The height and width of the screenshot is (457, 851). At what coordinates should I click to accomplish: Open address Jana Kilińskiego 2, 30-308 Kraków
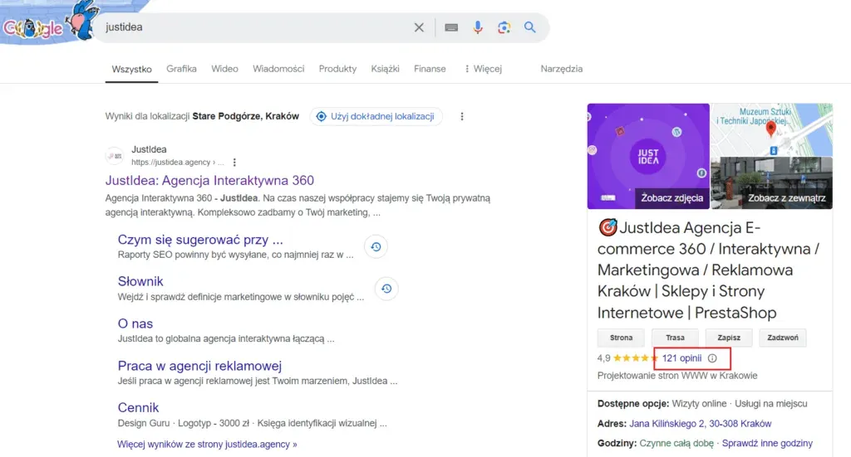[x=700, y=424]
